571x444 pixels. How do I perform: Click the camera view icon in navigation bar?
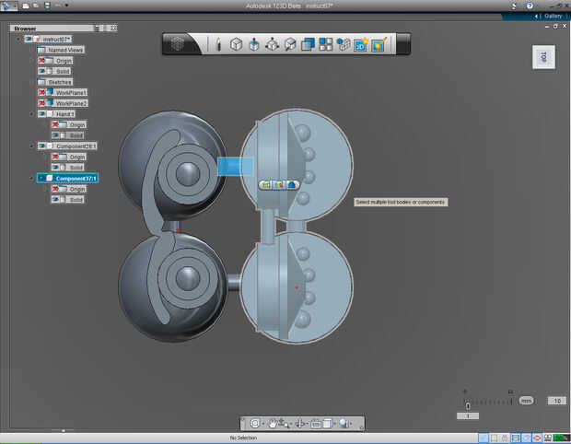tap(316, 424)
